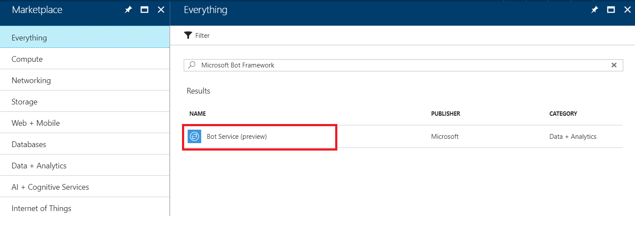
Task: Open the Compute category
Action: point(85,59)
